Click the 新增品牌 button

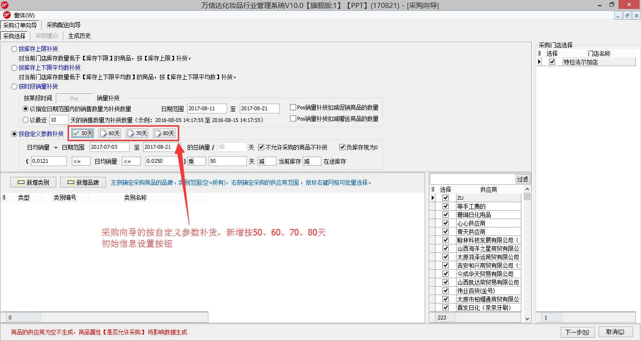tap(83, 182)
